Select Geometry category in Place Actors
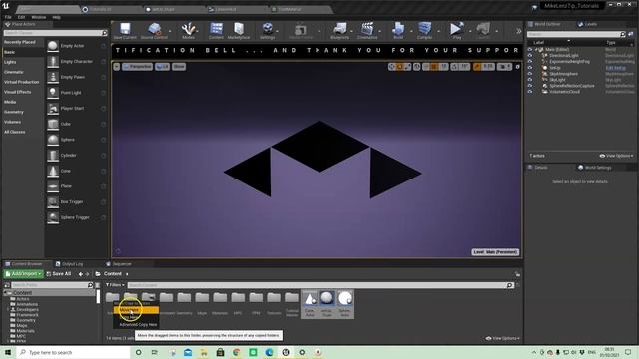The image size is (639, 359). (14, 112)
